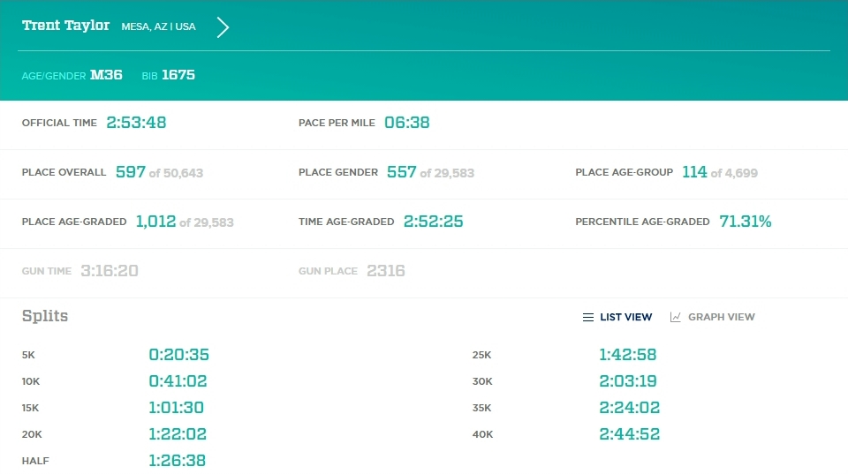Click the age-graded percentile 71.31%
The image size is (848, 474).
tap(745, 222)
